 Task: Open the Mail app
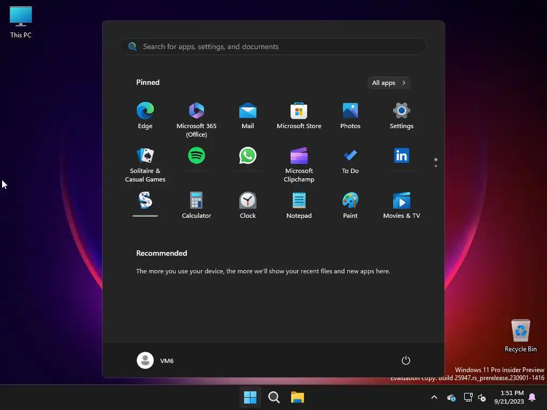click(248, 116)
